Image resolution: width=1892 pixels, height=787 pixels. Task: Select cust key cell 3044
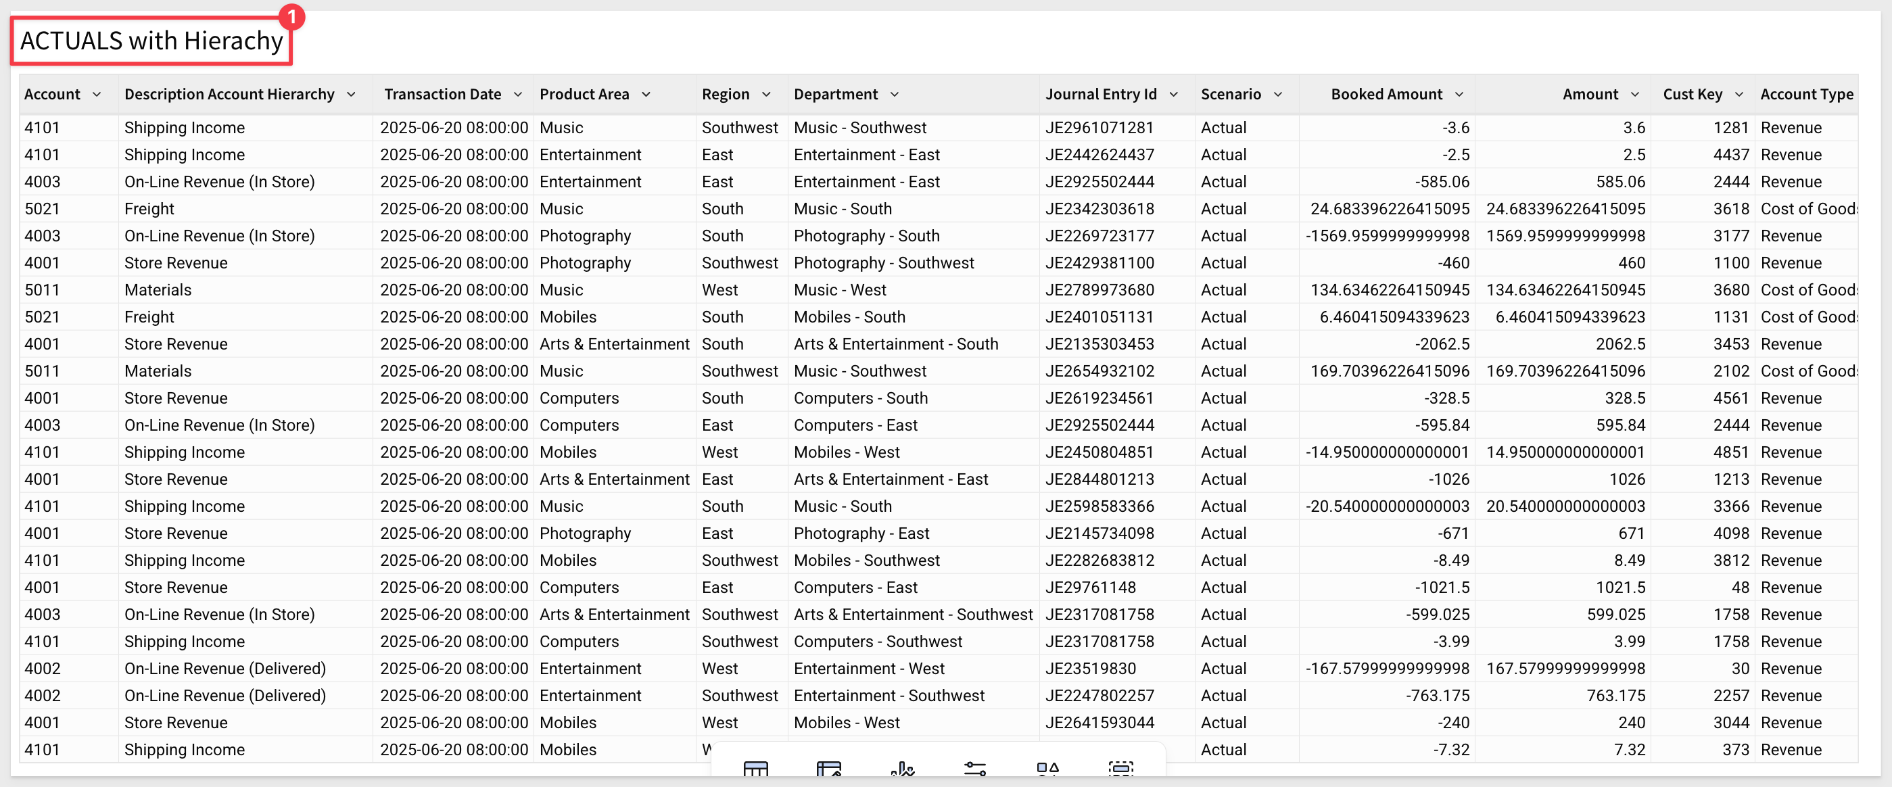point(1731,723)
